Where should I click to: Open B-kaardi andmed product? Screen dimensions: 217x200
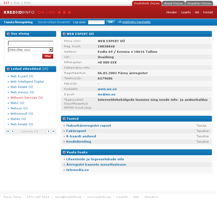coord(81,136)
